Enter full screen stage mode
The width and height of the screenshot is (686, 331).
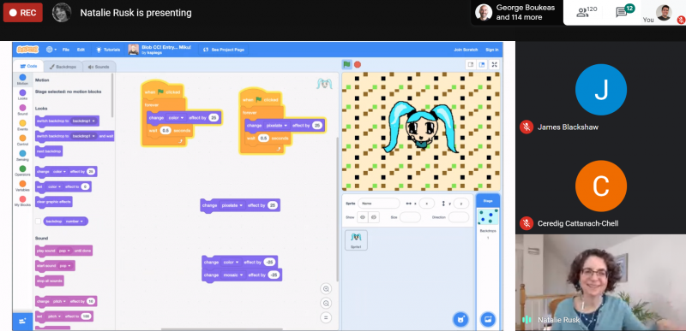coord(495,64)
